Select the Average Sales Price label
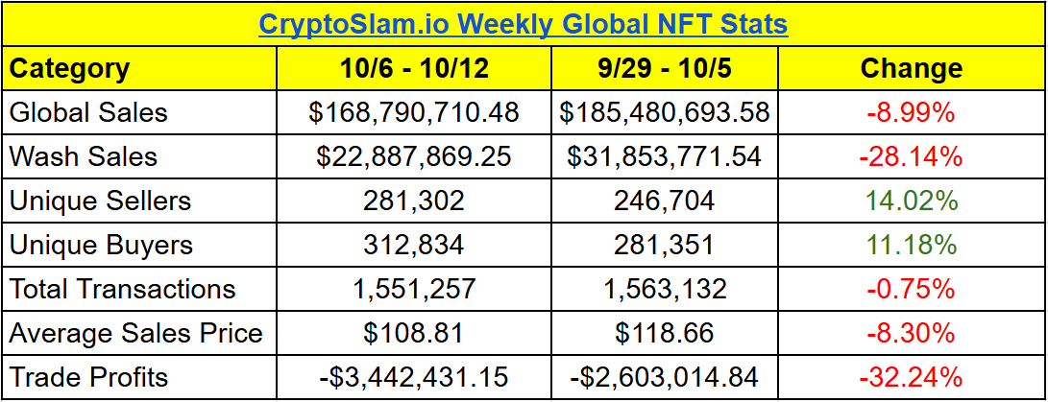Screen dimensions: 1048x402 click(135, 333)
